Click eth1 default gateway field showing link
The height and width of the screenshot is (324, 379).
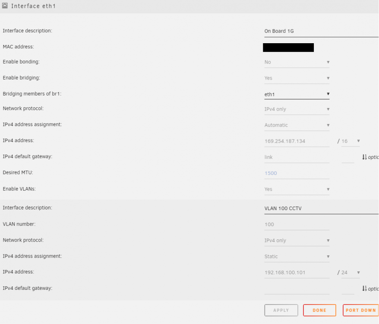(x=297, y=157)
